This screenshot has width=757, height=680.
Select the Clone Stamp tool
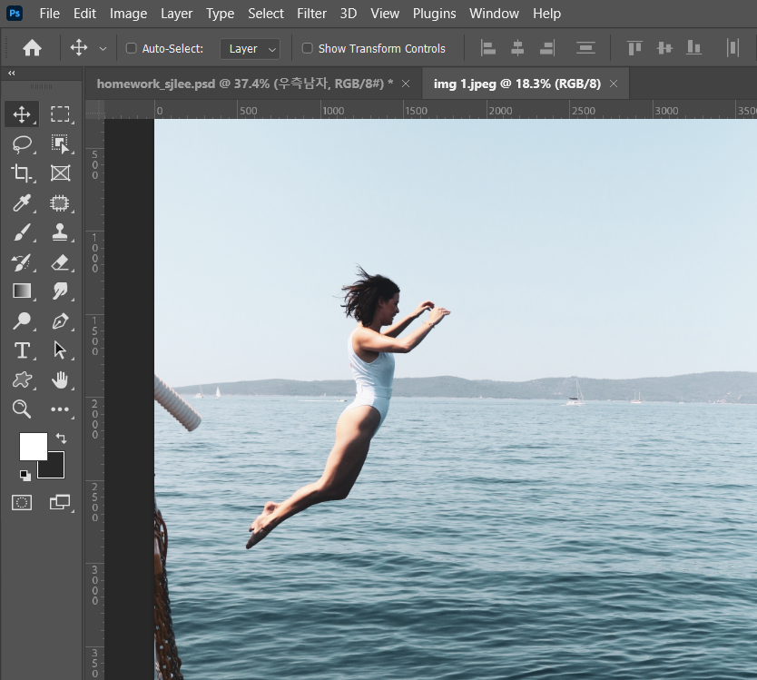coord(60,232)
